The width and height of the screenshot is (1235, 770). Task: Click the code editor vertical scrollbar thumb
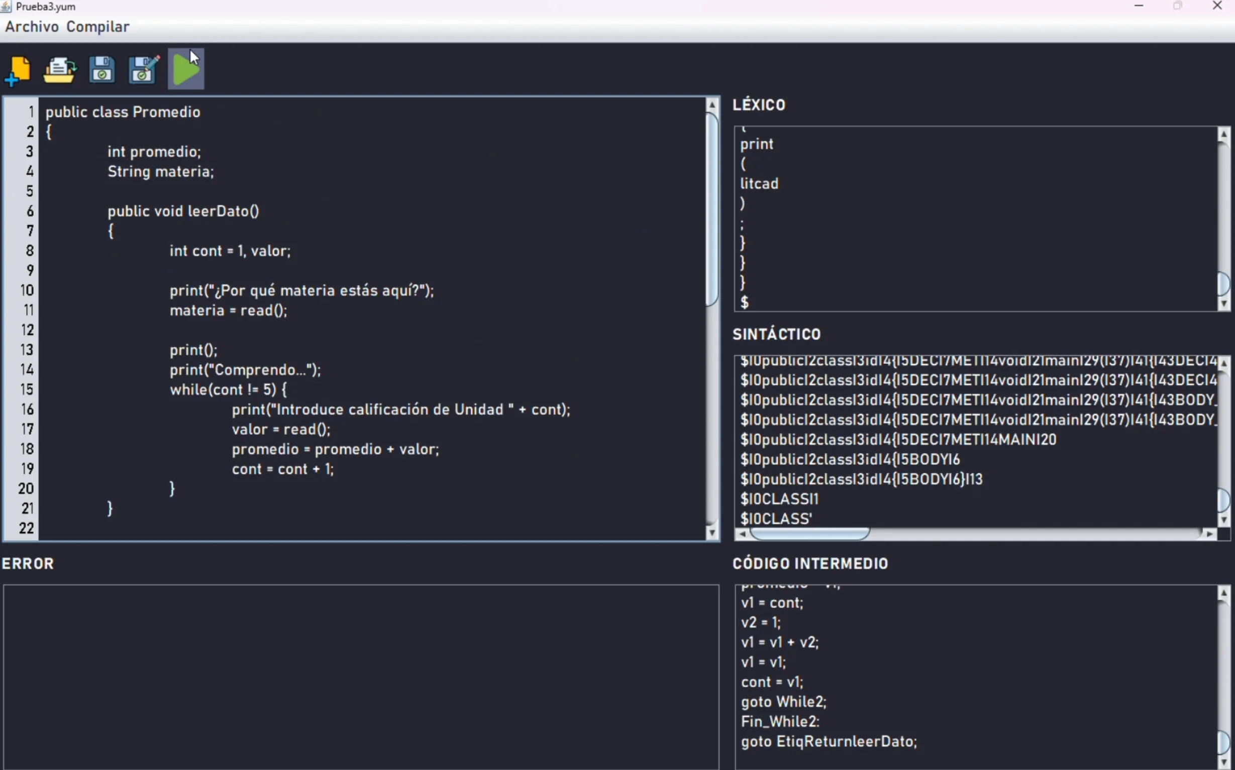pos(712,209)
